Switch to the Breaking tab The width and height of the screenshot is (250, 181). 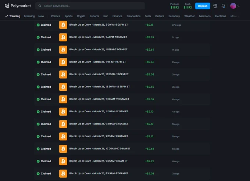[x=29, y=16]
